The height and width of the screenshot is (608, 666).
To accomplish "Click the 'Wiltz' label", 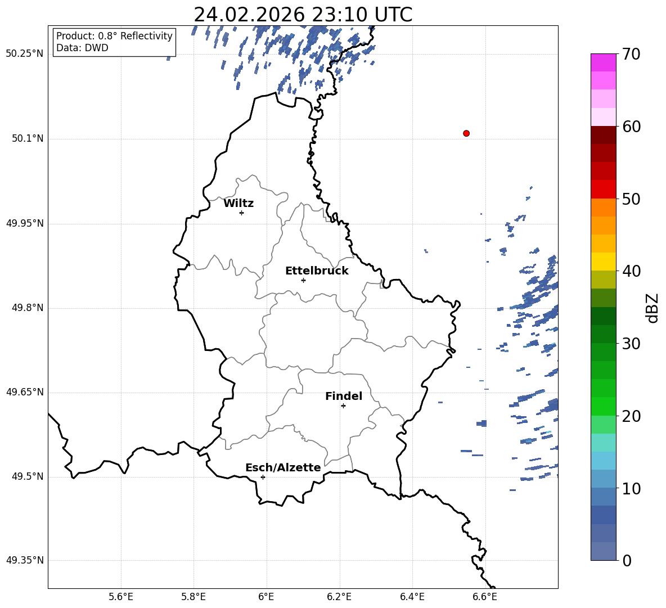I will [x=238, y=204].
